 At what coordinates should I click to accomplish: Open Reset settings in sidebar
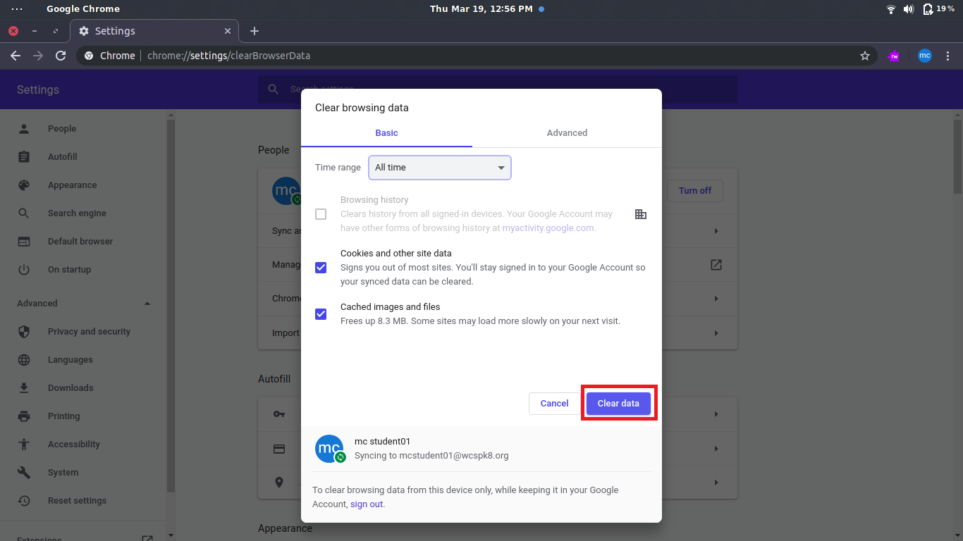click(x=78, y=501)
